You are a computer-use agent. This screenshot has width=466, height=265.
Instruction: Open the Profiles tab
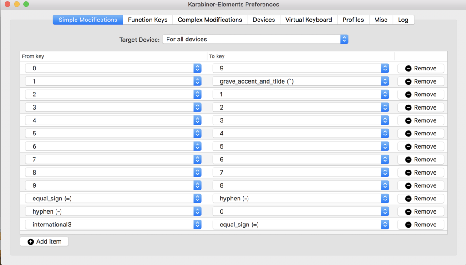[x=353, y=20]
